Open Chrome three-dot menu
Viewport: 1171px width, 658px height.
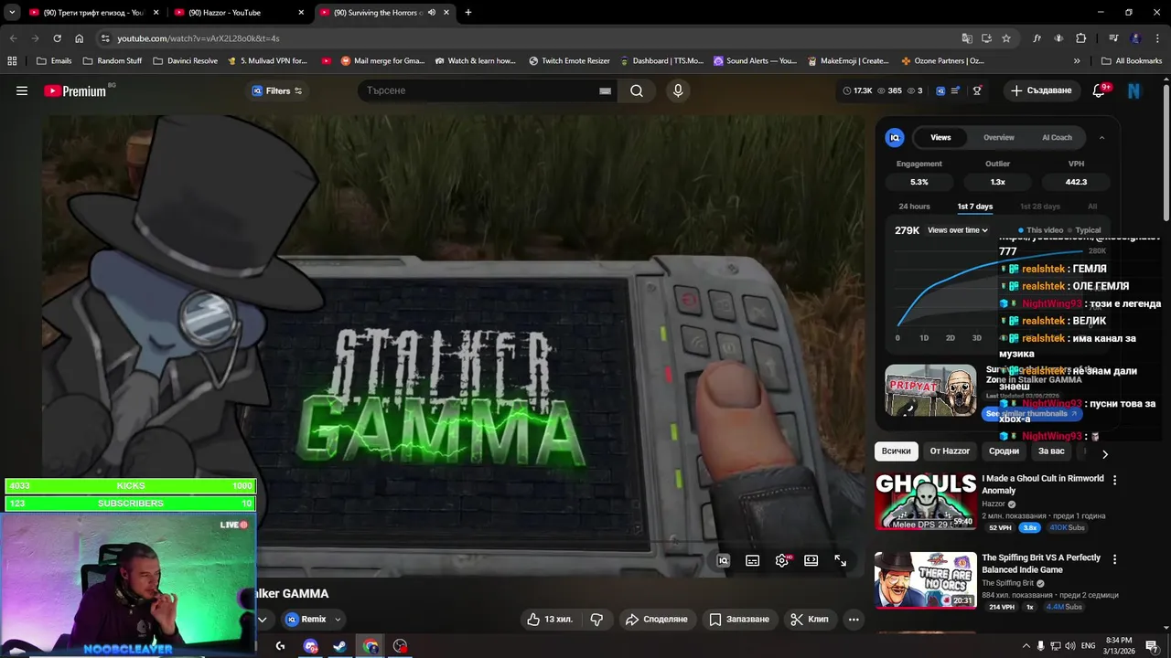coord(1156,38)
